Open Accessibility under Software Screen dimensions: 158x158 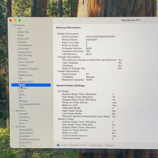tap(26, 130)
